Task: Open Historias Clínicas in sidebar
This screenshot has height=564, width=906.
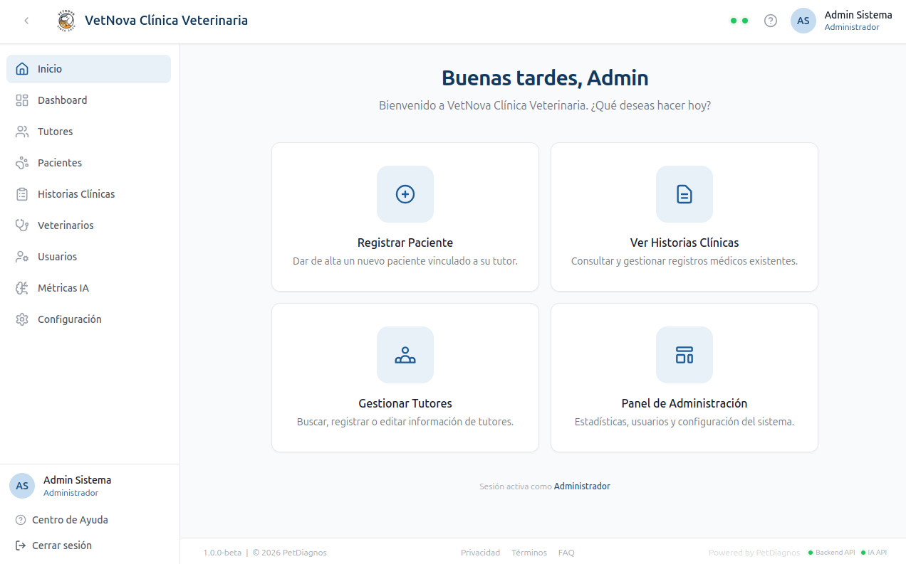Action: tap(88, 194)
